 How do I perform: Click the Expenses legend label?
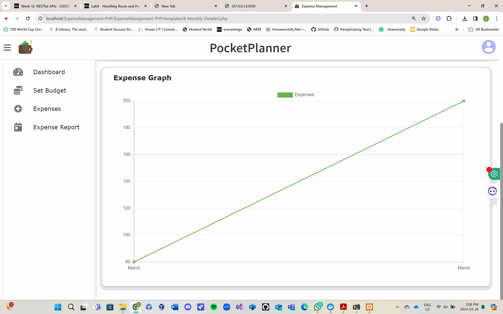click(x=304, y=95)
